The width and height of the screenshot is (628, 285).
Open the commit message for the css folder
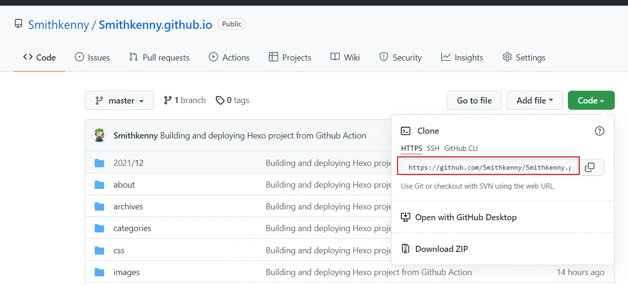[x=328, y=250]
